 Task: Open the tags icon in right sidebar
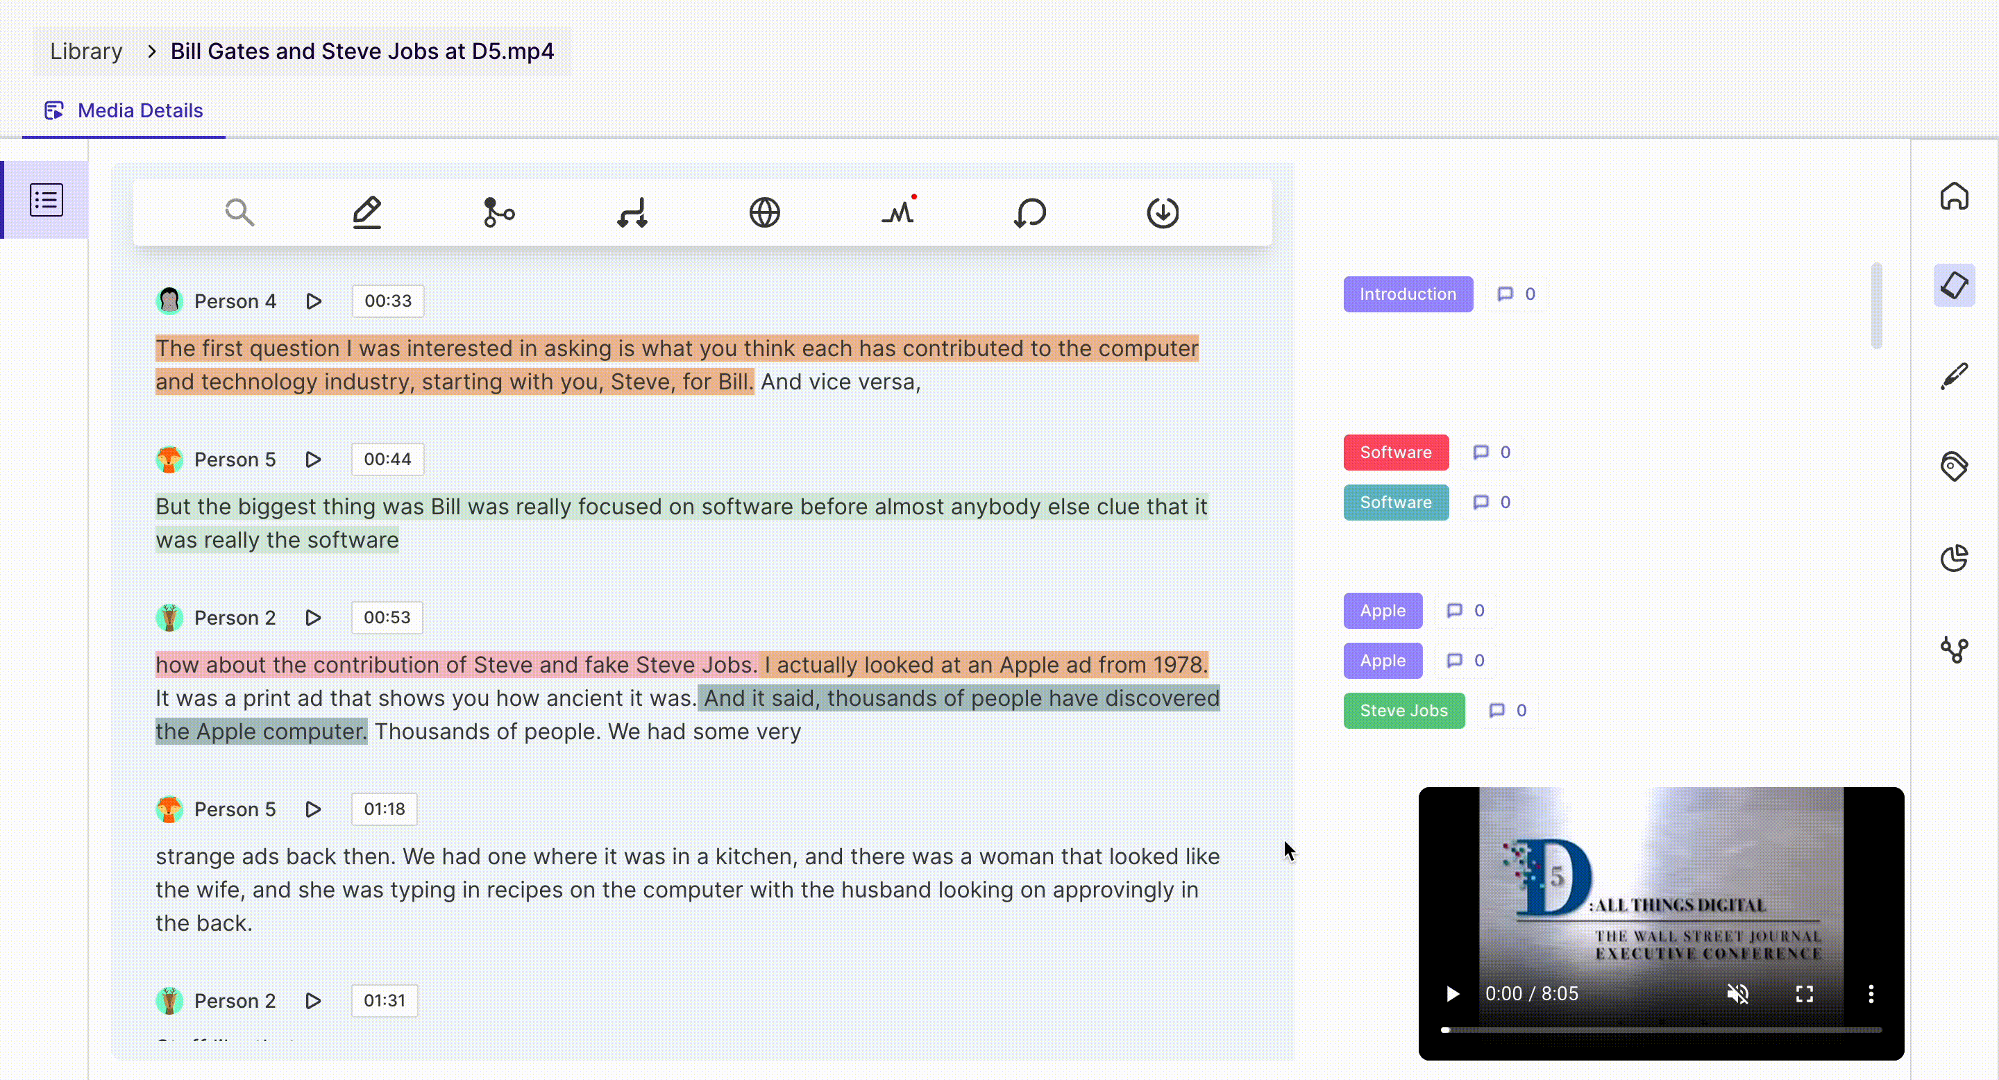(1954, 466)
